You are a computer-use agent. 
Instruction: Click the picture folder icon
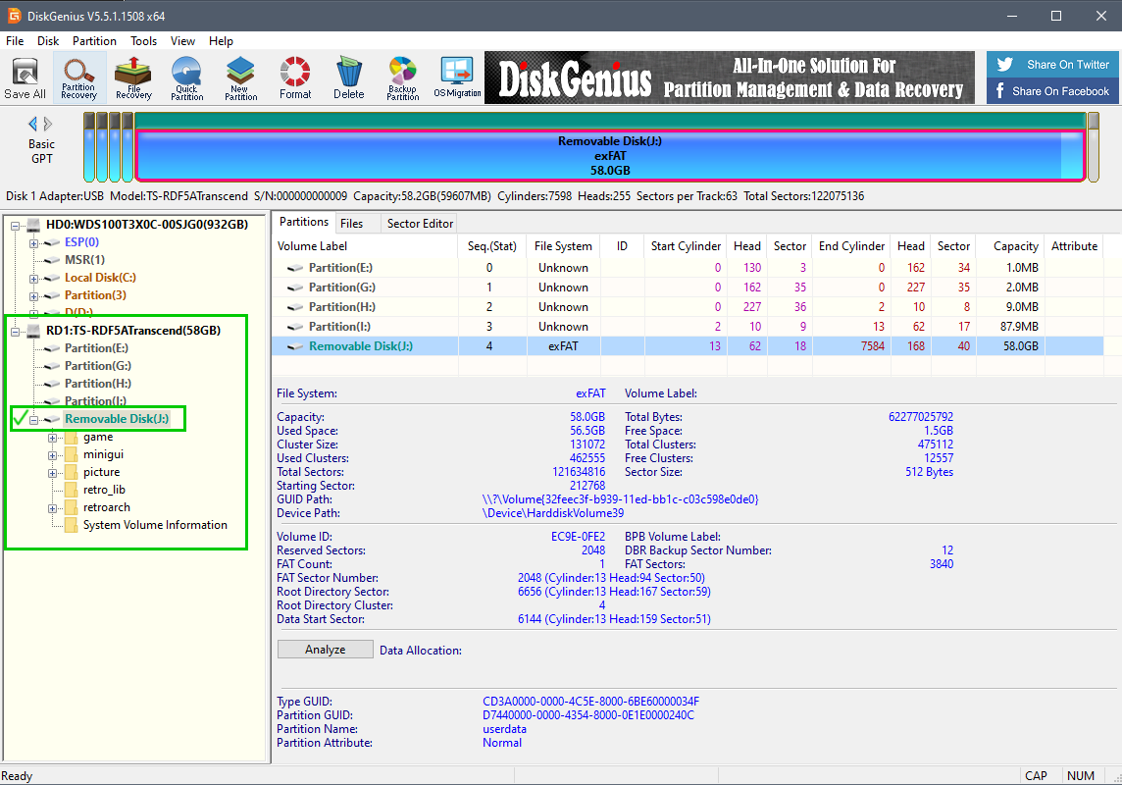pyautogui.click(x=71, y=472)
